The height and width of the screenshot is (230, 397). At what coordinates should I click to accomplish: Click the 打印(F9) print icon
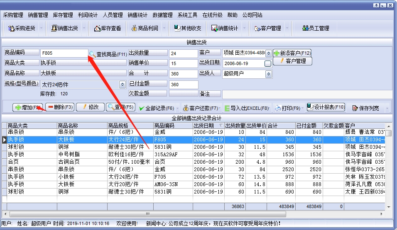(278, 108)
